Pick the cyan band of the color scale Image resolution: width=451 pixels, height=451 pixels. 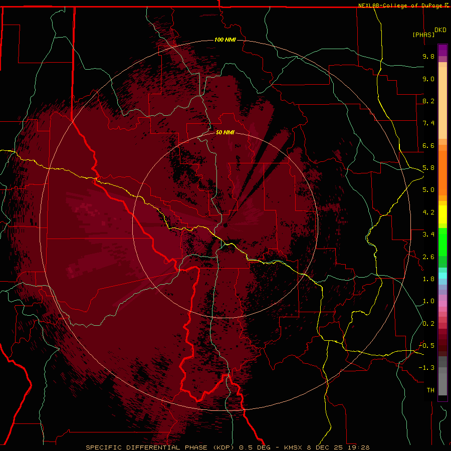(x=442, y=276)
